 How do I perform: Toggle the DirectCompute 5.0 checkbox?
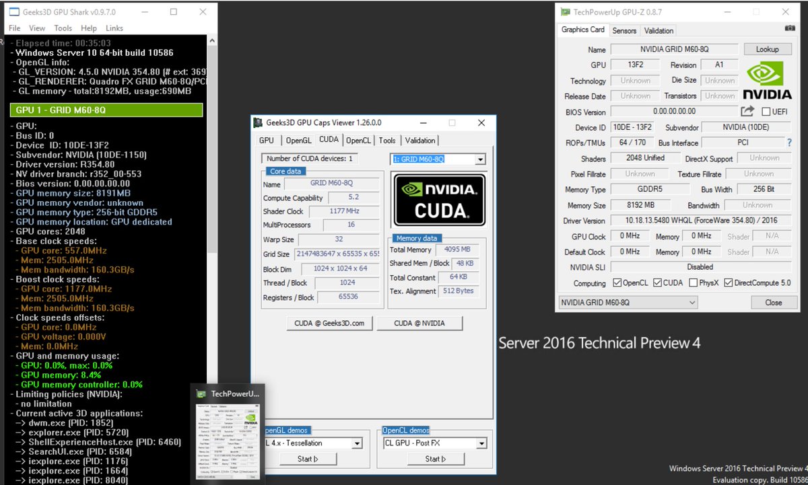tap(728, 283)
